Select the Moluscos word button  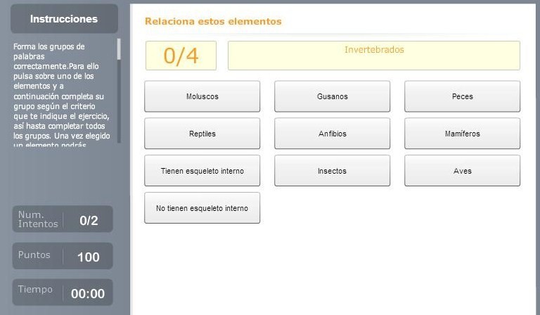[202, 96]
